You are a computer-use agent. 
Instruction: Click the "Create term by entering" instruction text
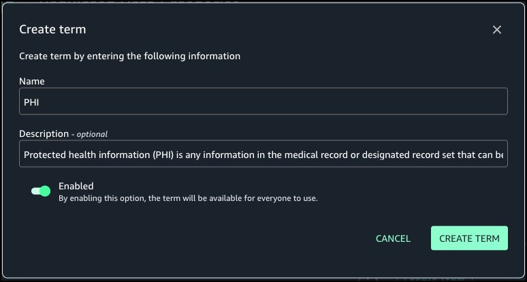[129, 56]
